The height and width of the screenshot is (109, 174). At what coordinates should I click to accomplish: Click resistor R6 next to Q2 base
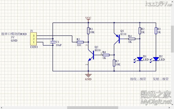click(106, 55)
